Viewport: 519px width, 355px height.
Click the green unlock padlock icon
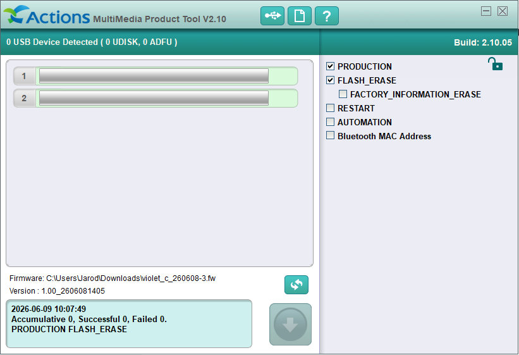495,64
